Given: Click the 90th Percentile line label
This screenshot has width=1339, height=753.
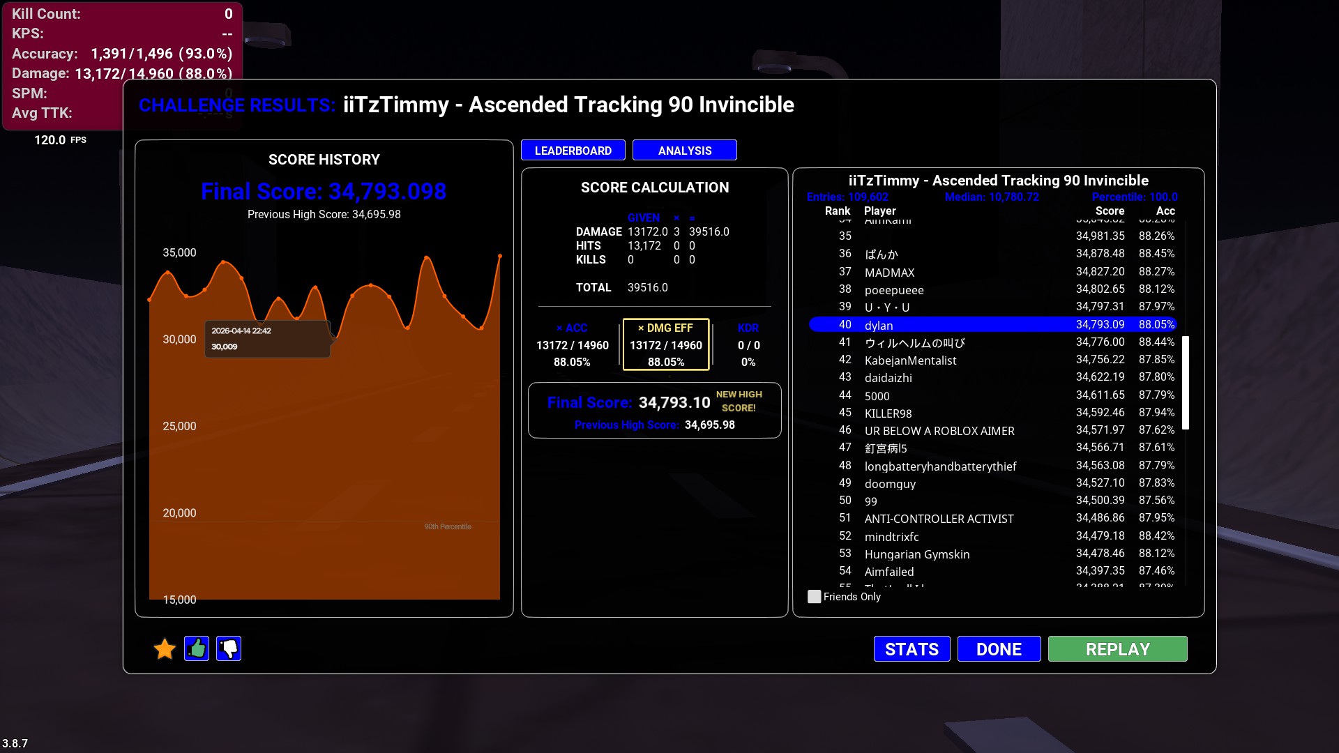Looking at the screenshot, I should coord(447,526).
